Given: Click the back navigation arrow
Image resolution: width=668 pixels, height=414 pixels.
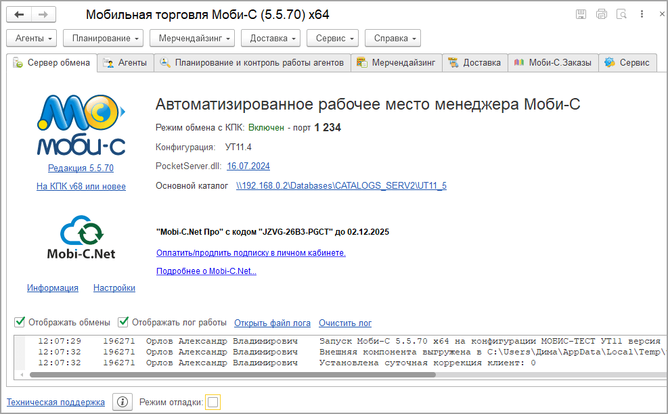Looking at the screenshot, I should click(x=19, y=14).
